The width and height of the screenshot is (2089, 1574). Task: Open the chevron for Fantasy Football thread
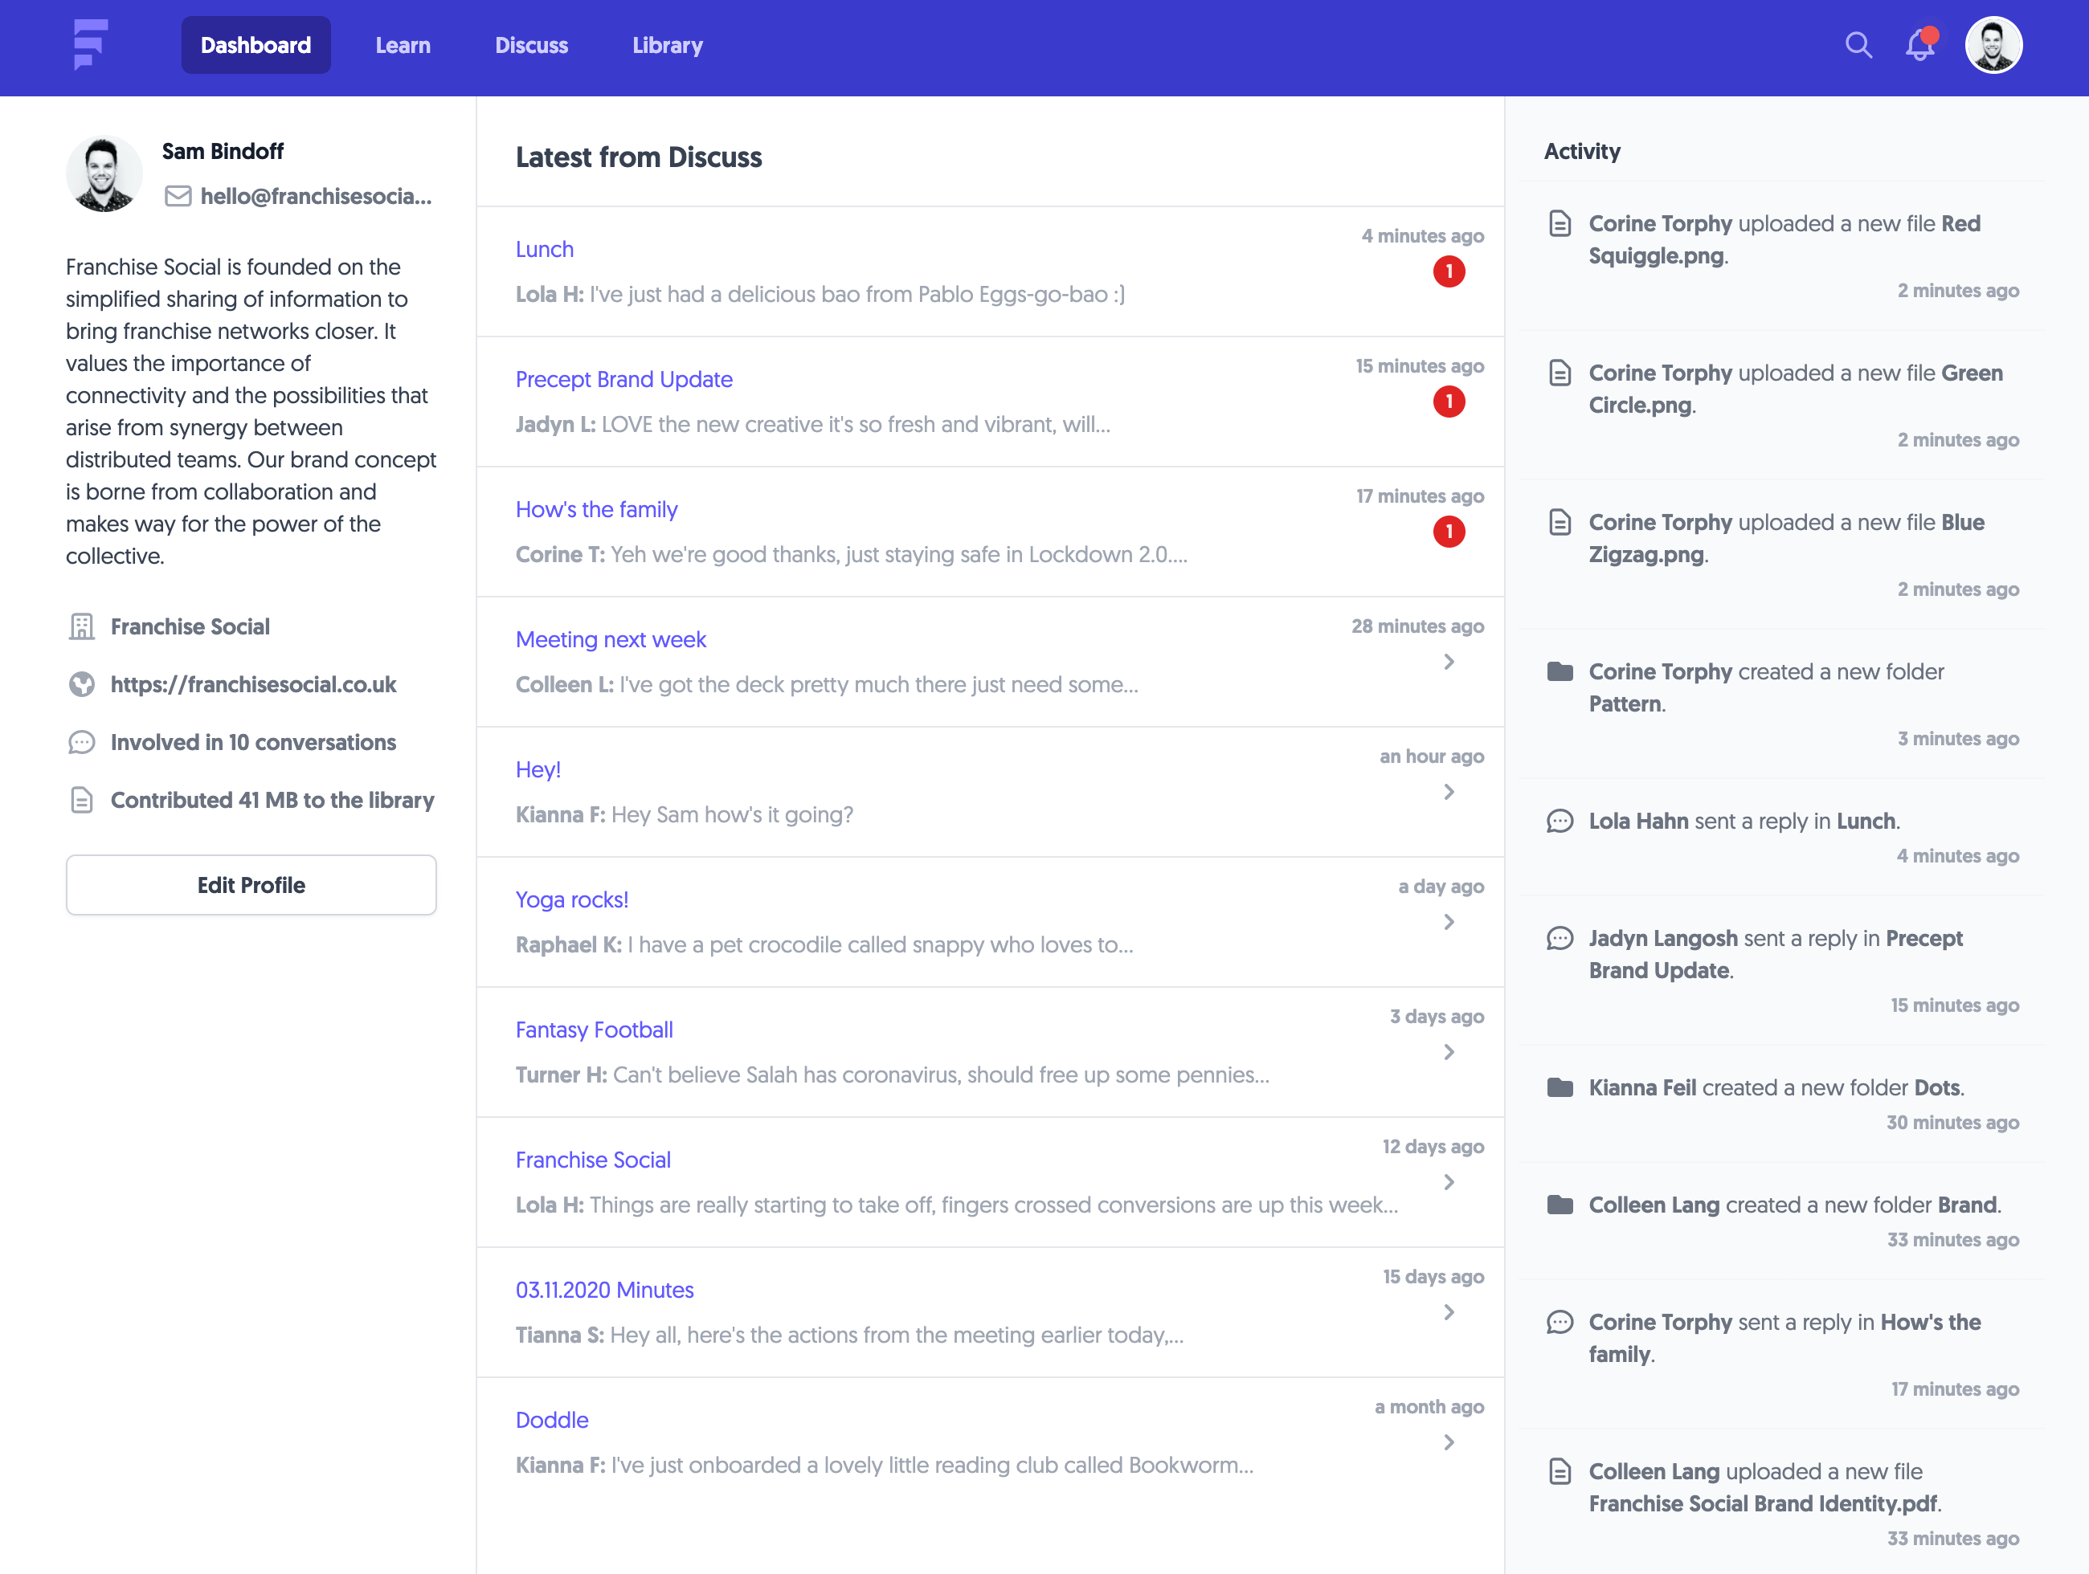[1449, 1053]
